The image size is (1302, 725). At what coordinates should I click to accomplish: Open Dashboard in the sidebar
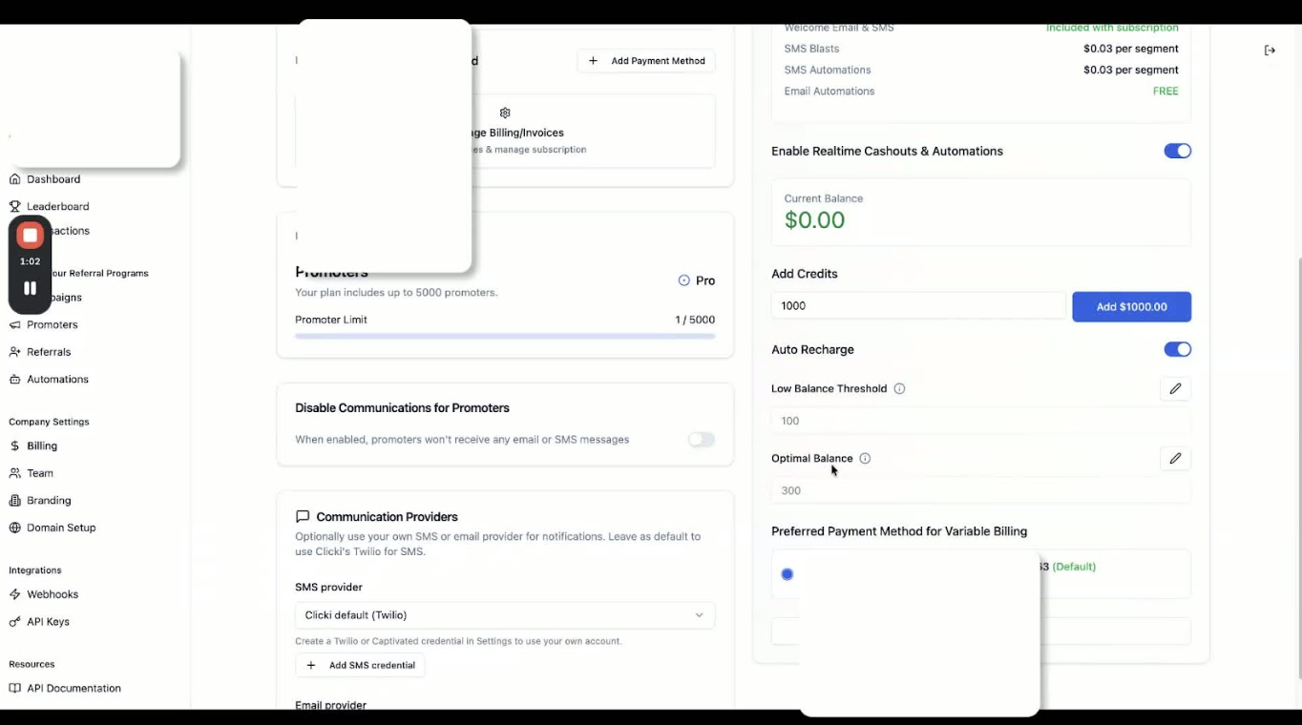[x=53, y=179]
